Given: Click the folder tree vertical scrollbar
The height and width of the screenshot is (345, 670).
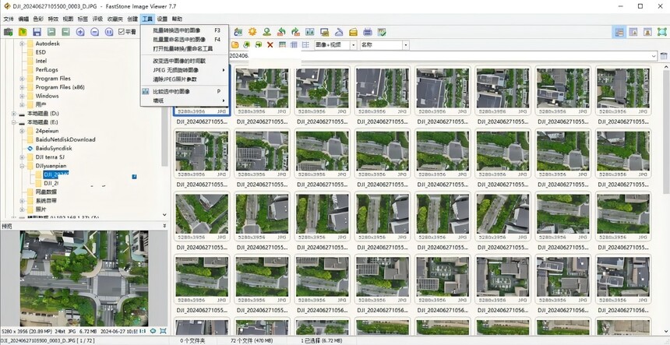Looking at the screenshot, I should pyautogui.click(x=165, y=128).
